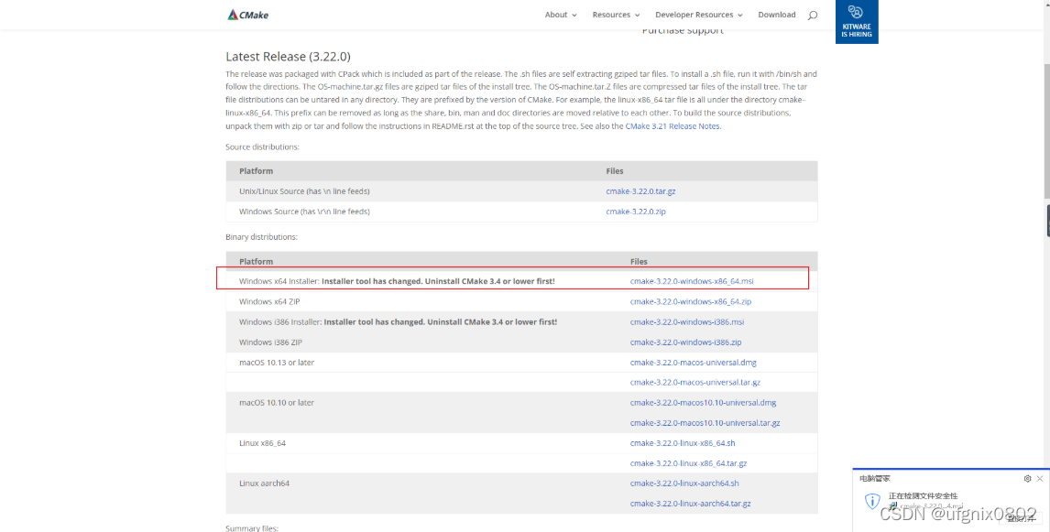Open the site search magnifier icon
Image resolution: width=1050 pixels, height=532 pixels.
pos(813,15)
